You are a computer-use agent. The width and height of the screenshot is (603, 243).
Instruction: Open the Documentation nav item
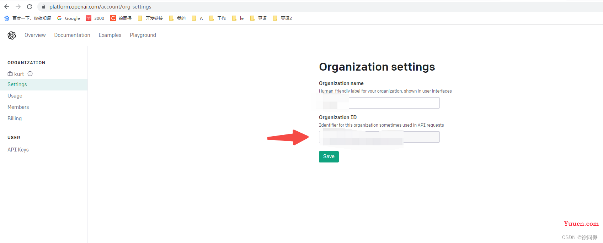72,35
